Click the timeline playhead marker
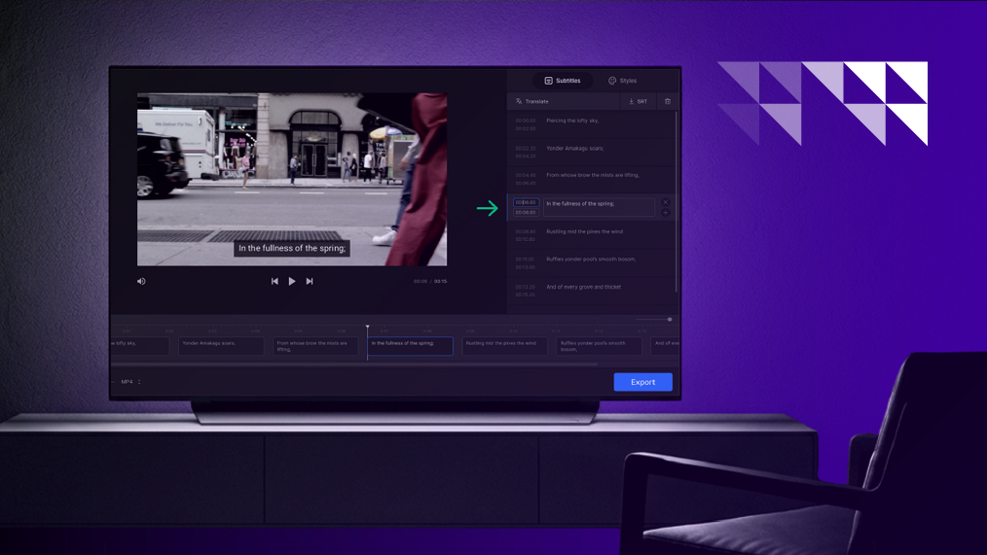The image size is (987, 555). [368, 328]
